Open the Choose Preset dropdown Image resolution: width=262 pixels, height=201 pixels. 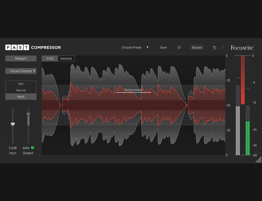click(x=135, y=47)
